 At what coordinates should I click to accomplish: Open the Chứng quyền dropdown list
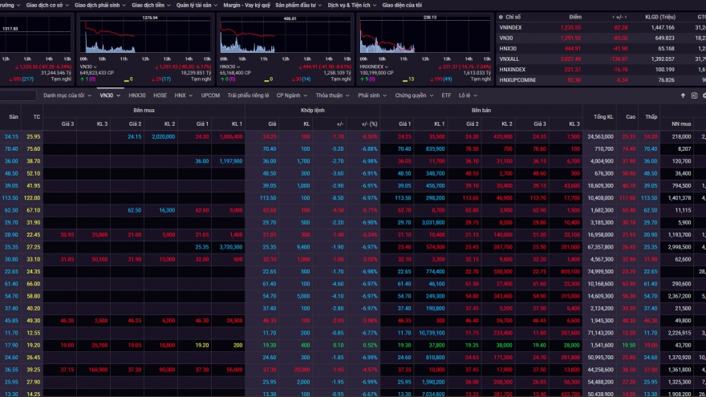pos(412,95)
